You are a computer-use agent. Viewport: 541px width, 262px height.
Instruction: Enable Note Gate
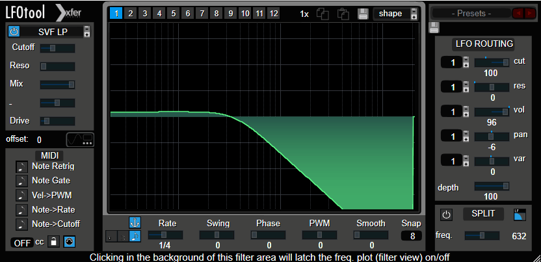pos(21,181)
